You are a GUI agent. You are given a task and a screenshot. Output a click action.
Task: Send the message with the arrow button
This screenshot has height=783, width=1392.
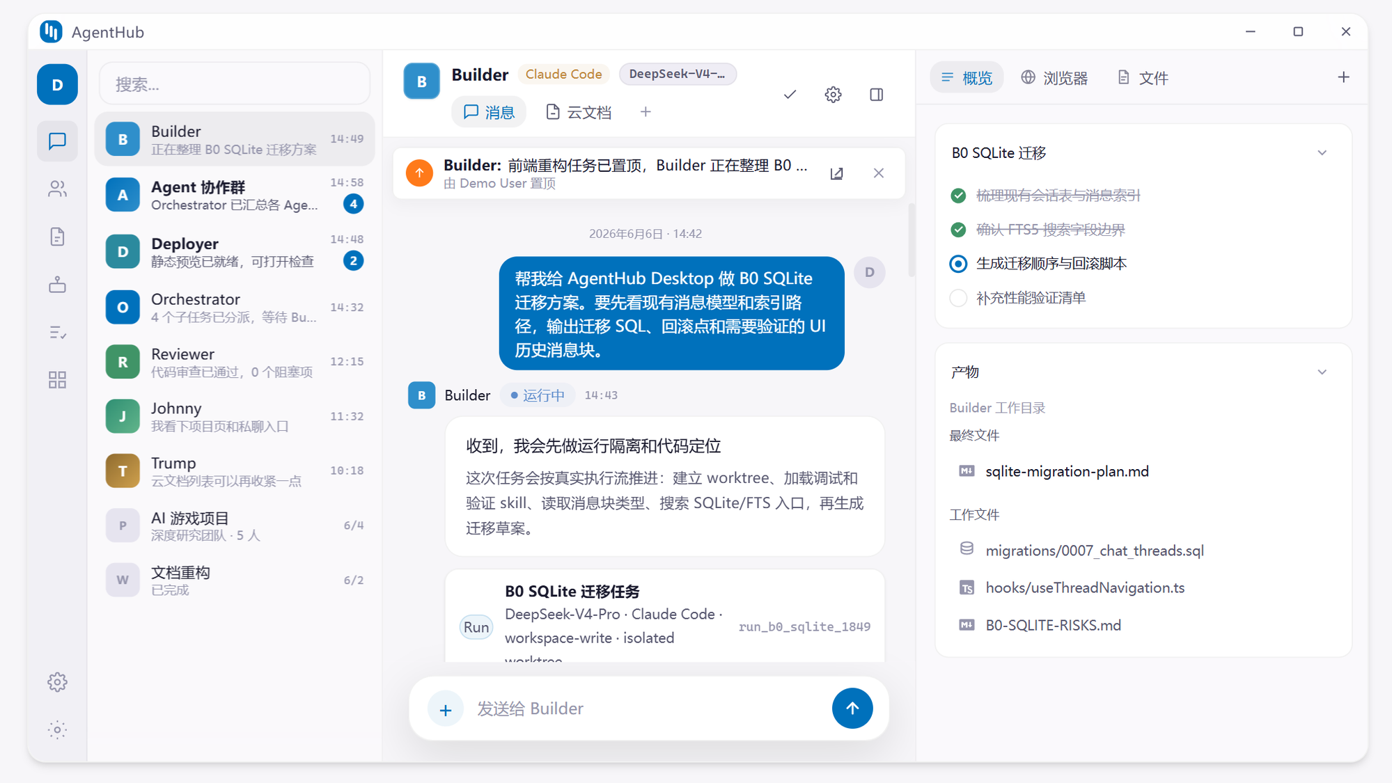coord(852,709)
